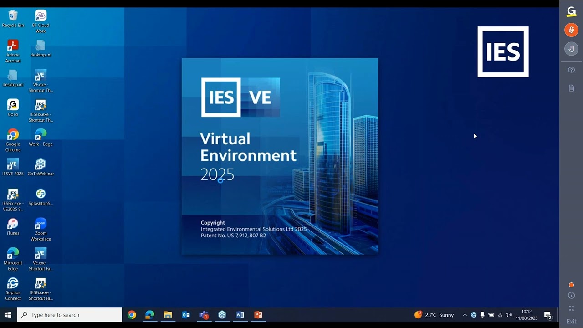Screen dimensions: 583x328
Task: Open the Recycle Bin desktop icon
Action: (13, 19)
